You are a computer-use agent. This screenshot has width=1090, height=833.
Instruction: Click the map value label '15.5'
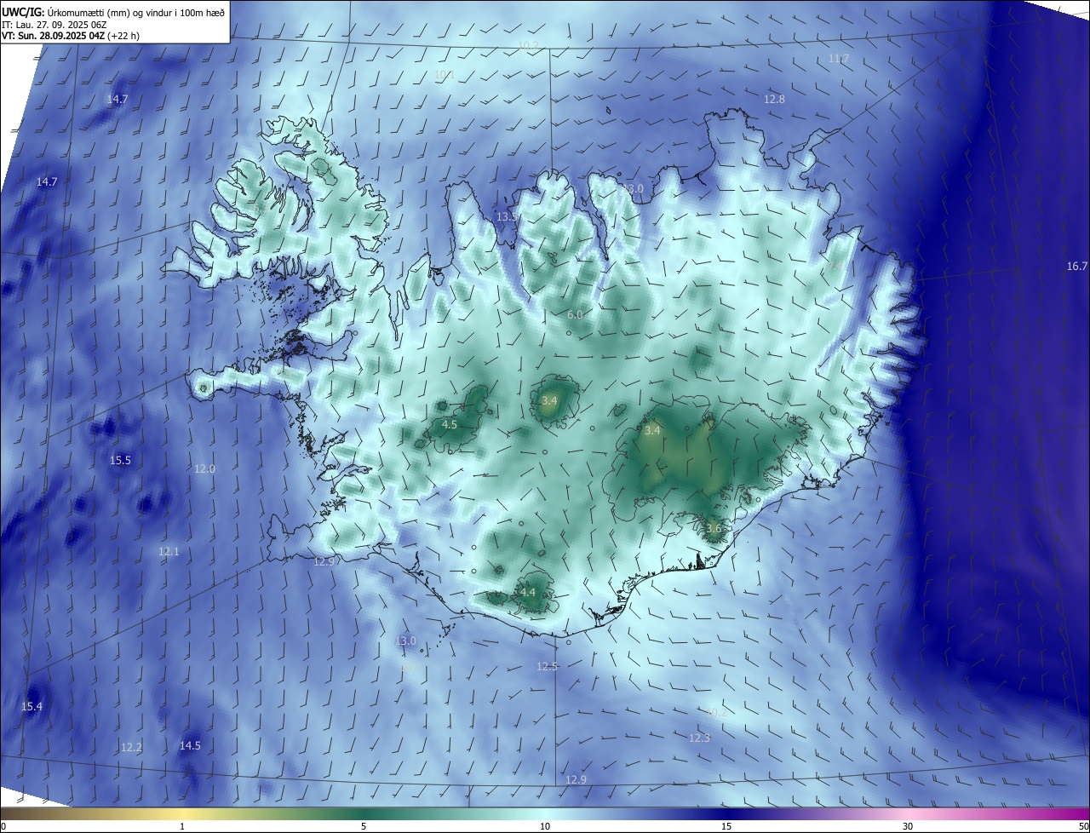[x=120, y=461]
